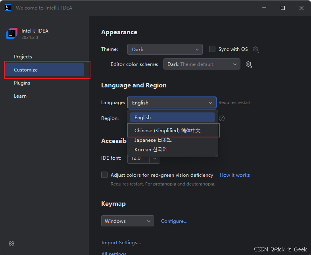Expand the Editor color scheme dropdown
The height and width of the screenshot is (255, 311).
(x=202, y=64)
